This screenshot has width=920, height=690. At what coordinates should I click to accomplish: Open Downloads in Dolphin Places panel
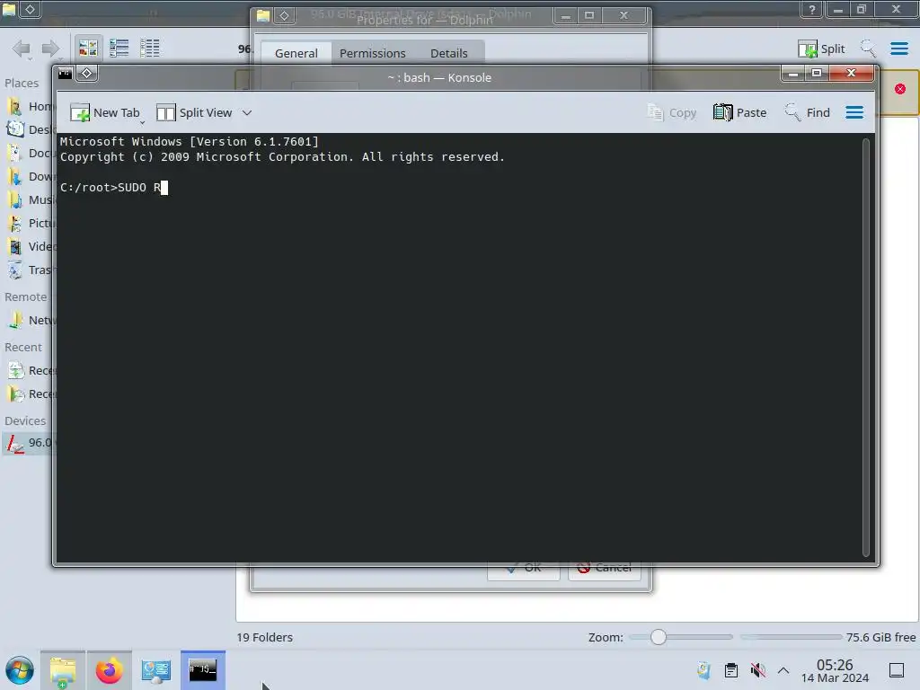pyautogui.click(x=28, y=177)
